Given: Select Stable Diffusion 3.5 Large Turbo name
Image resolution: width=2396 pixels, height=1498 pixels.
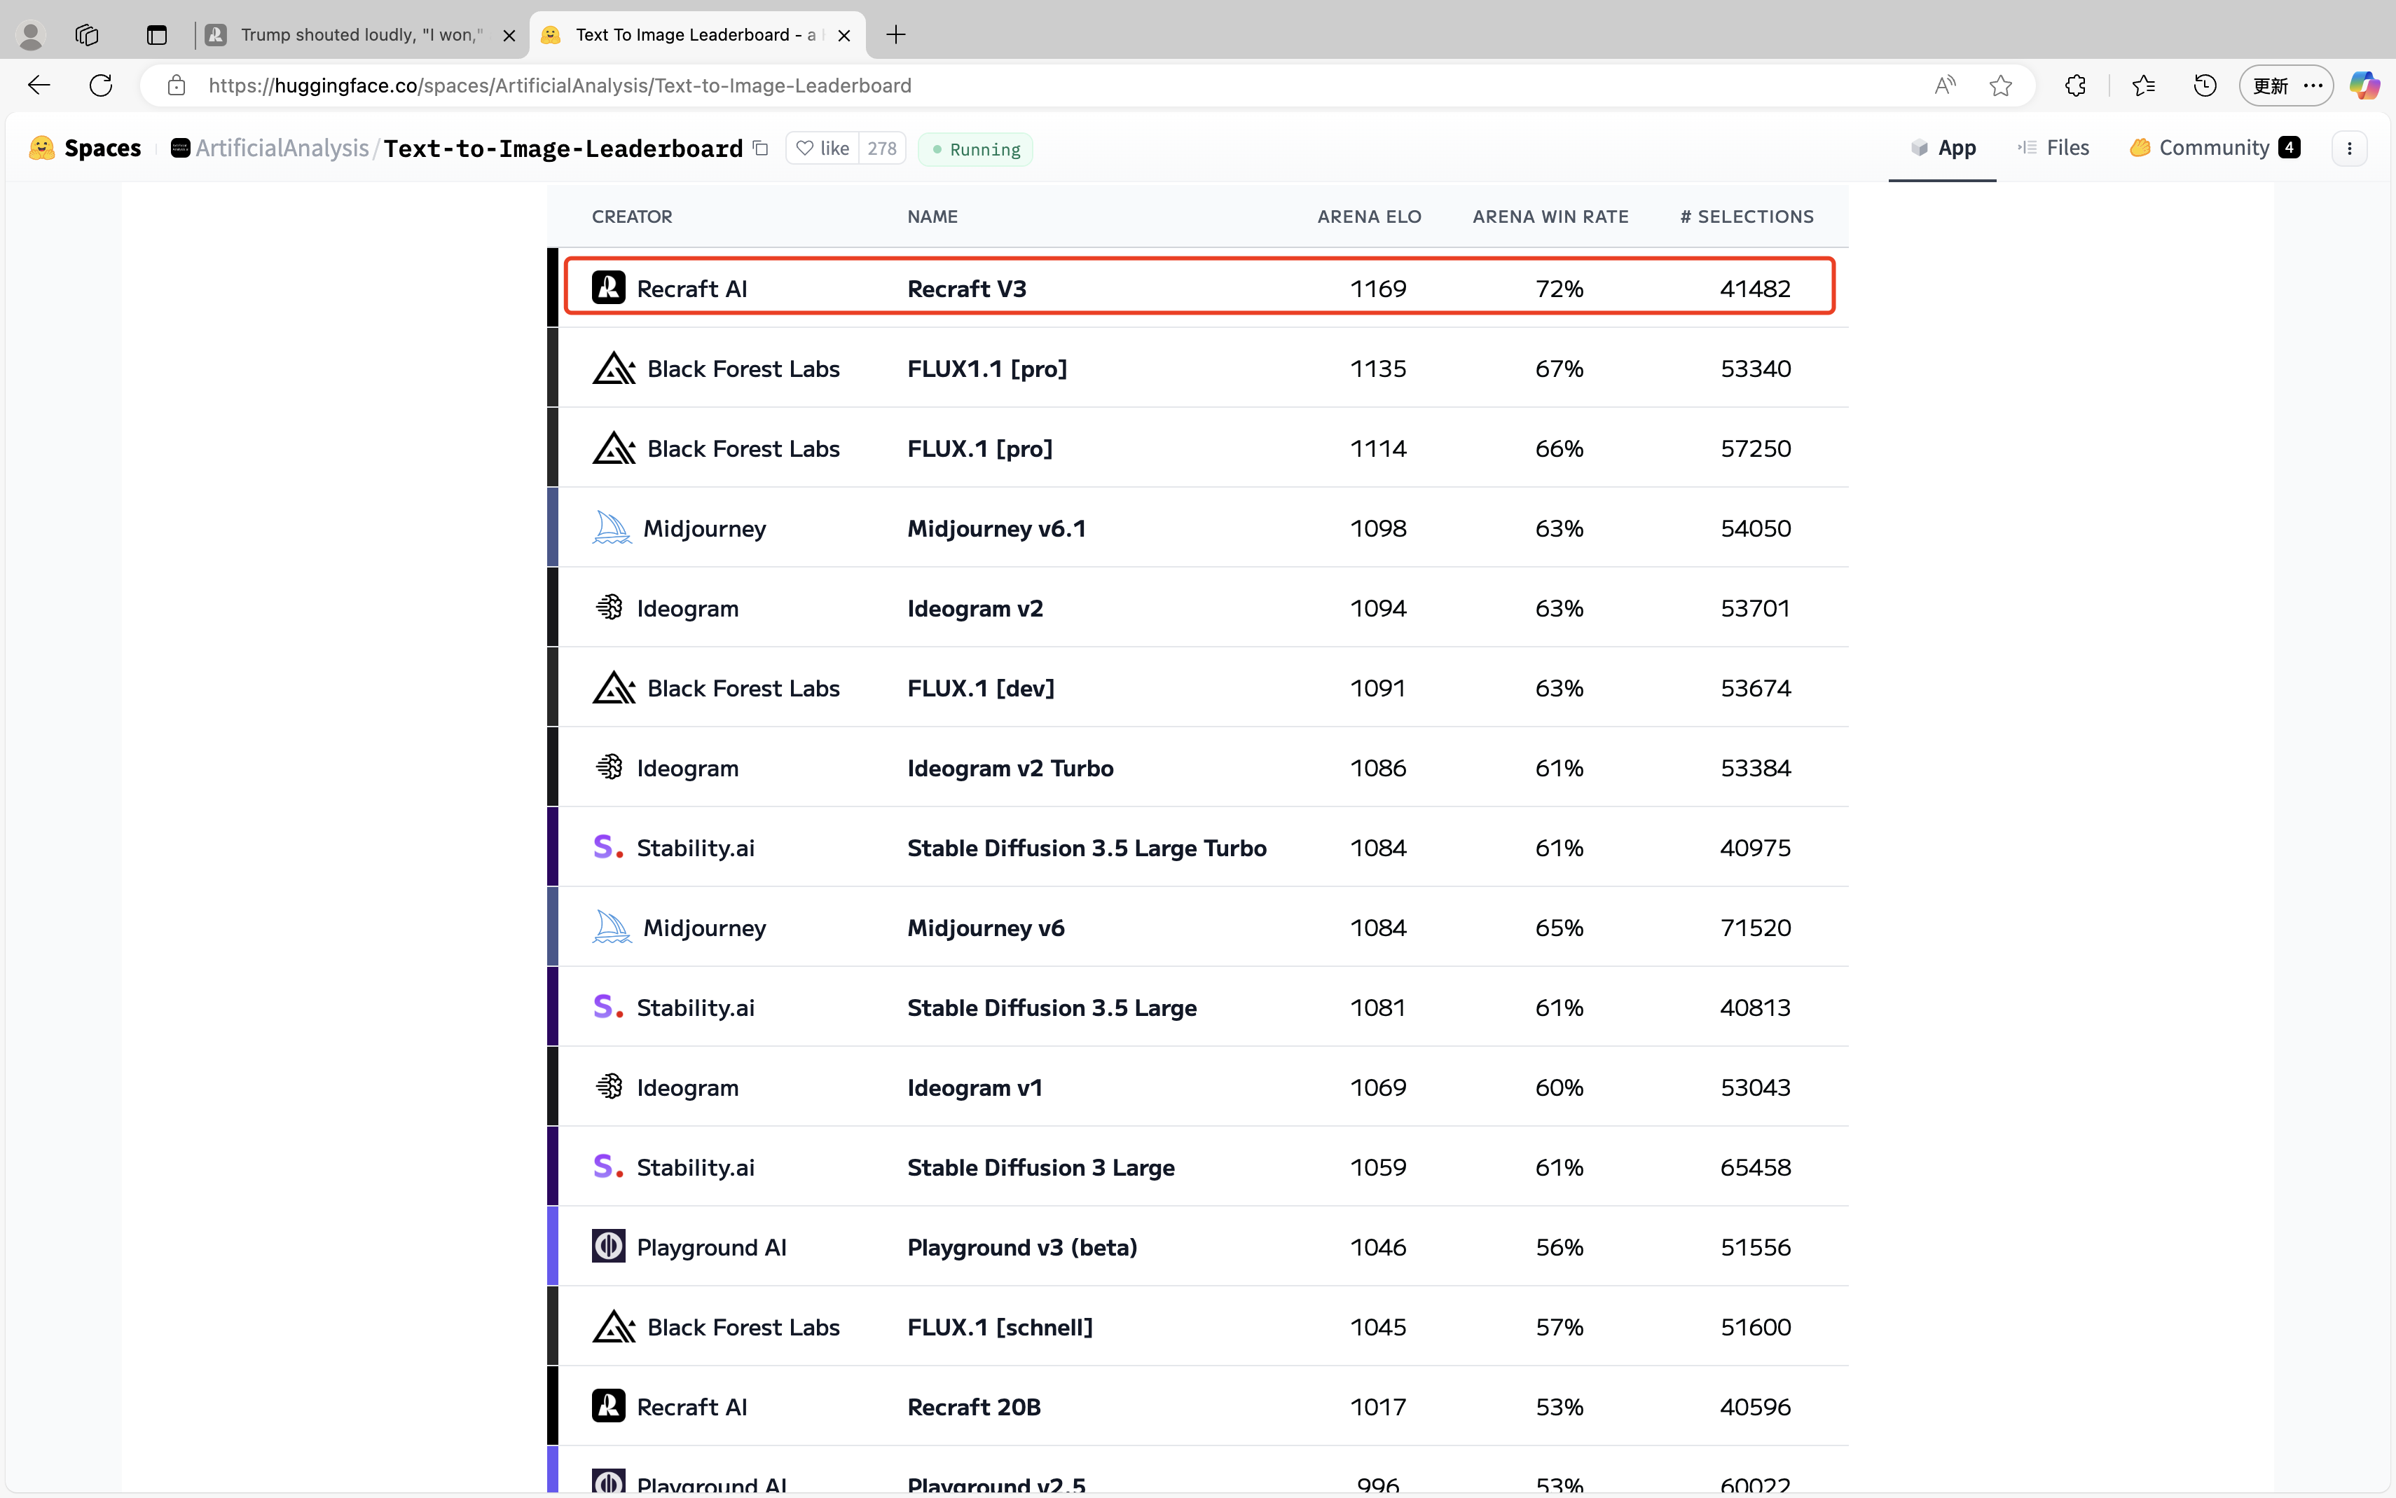Looking at the screenshot, I should click(x=1087, y=848).
